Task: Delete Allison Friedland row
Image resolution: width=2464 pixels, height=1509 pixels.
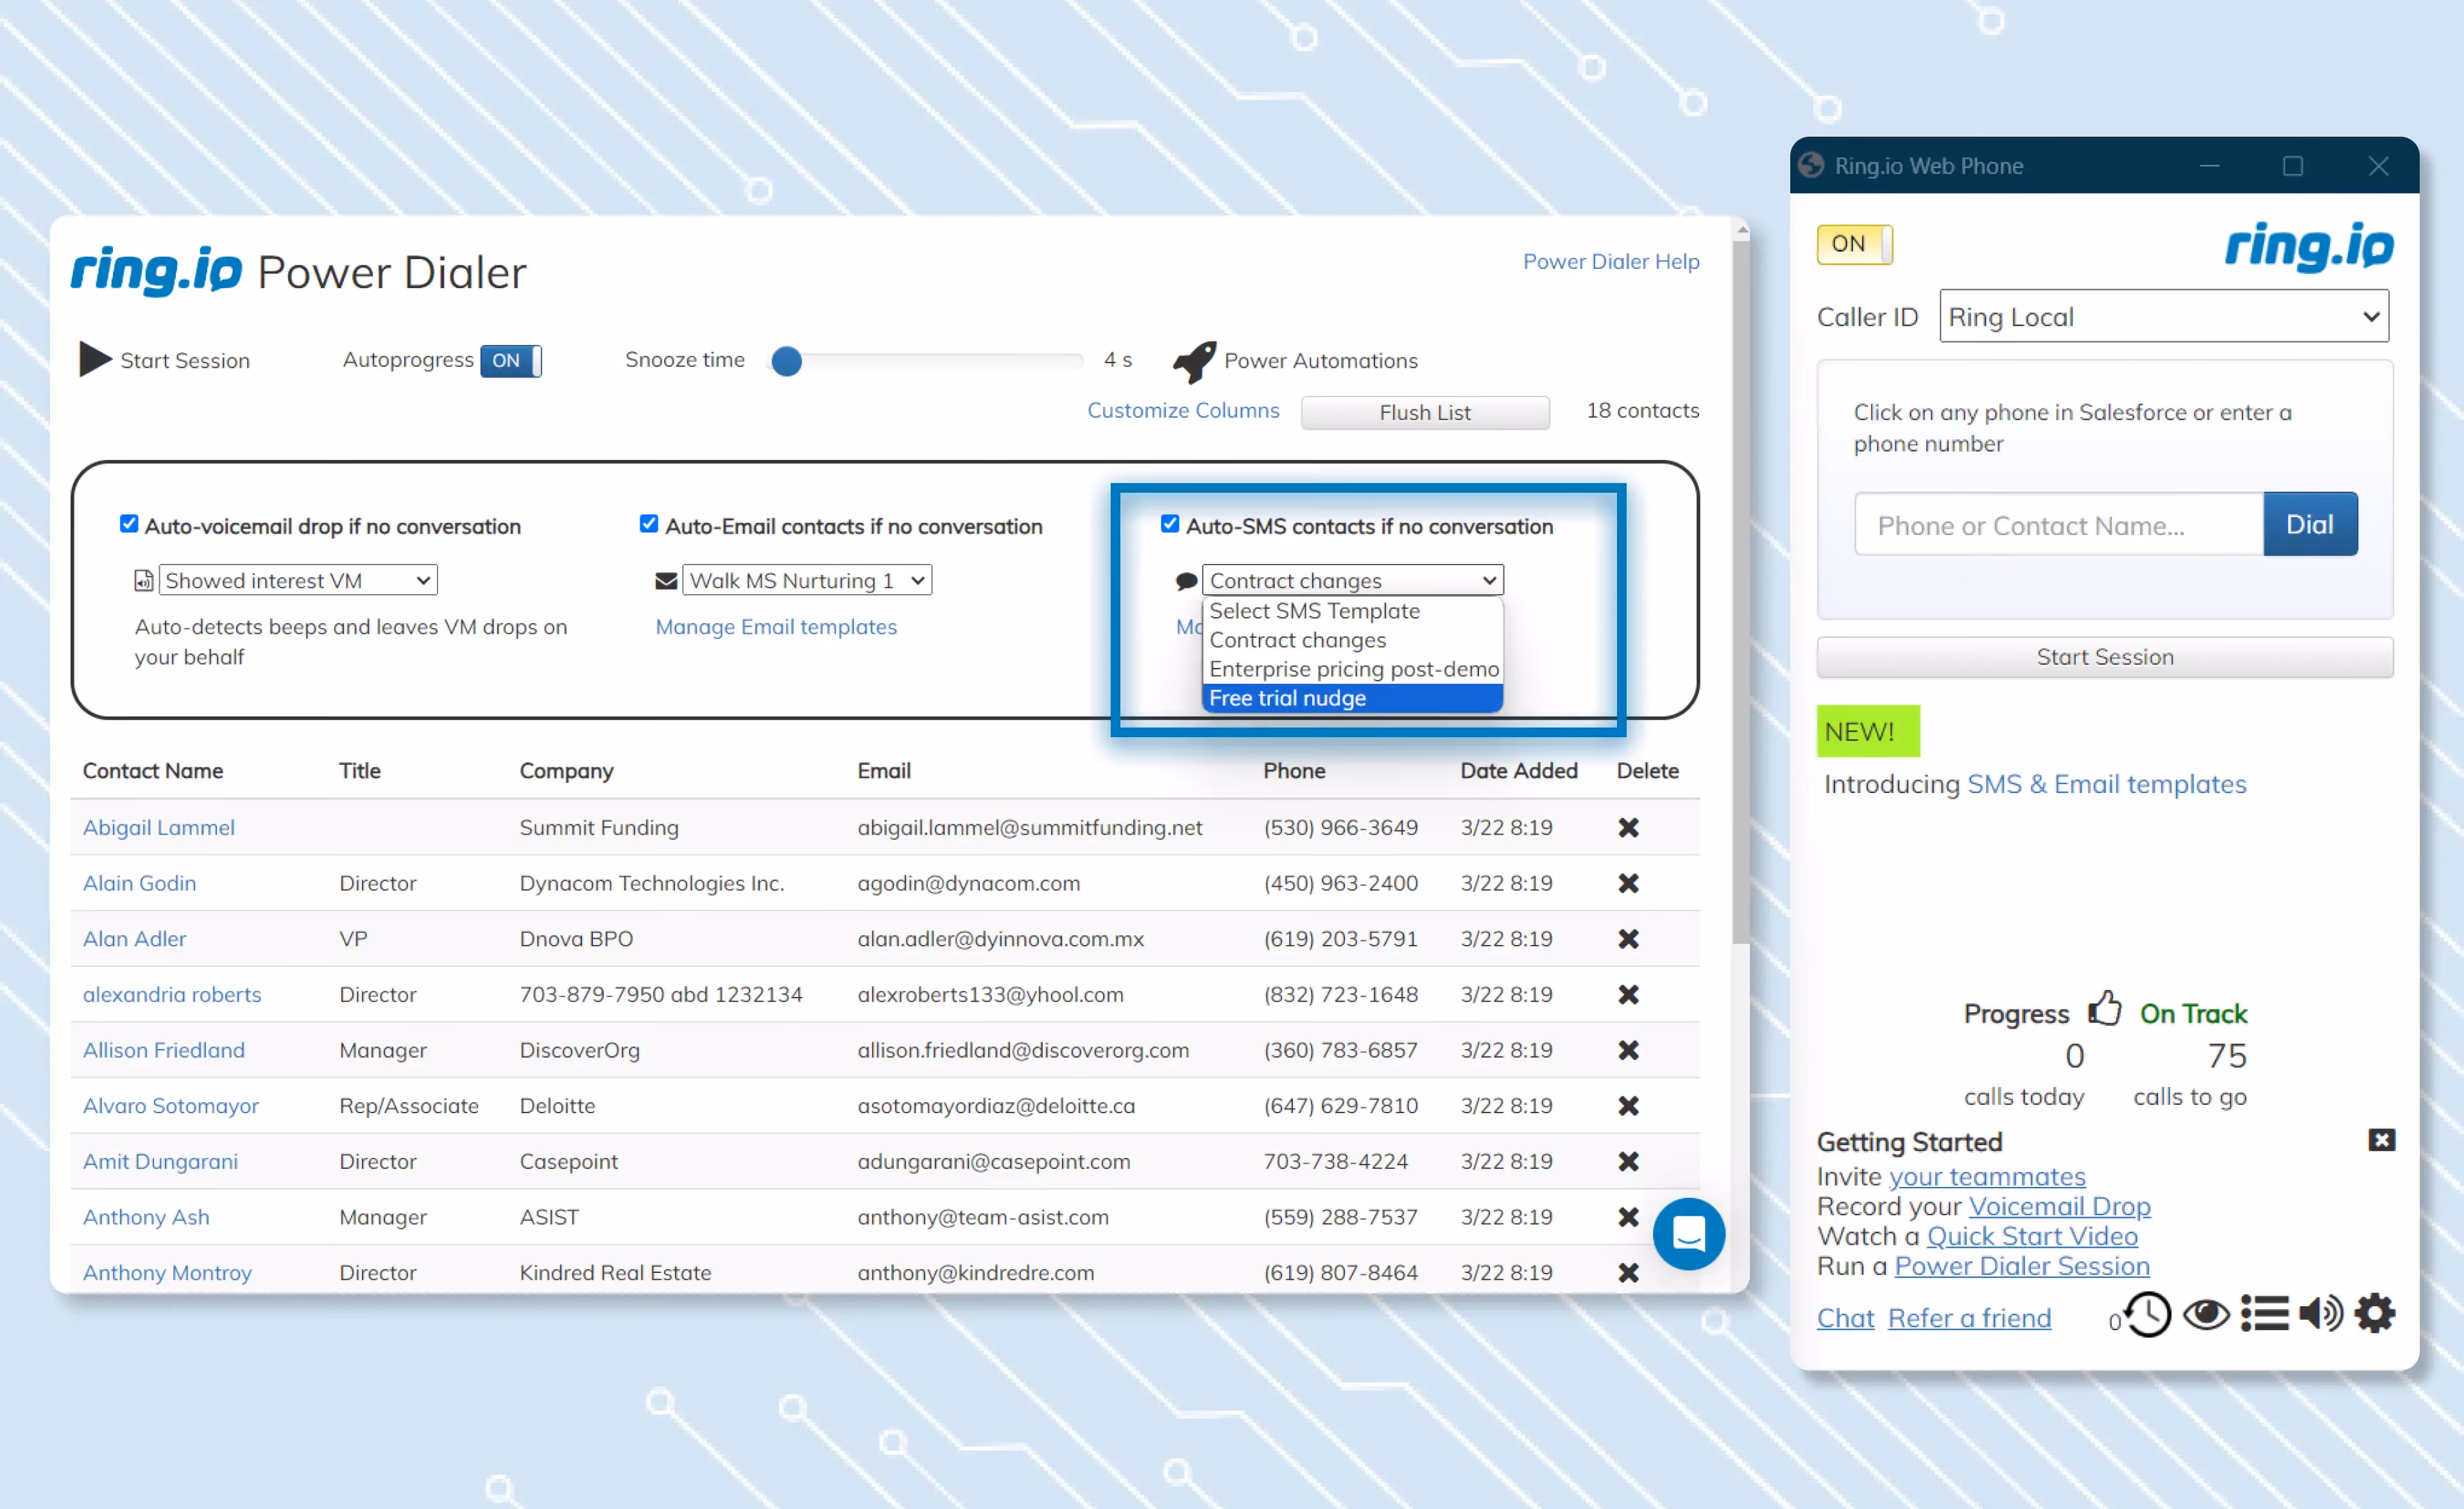Action: pos(1628,1051)
